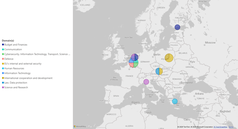Click the yellow pie bubble over Poland
Screen dimensions: 238x129
(169, 58)
